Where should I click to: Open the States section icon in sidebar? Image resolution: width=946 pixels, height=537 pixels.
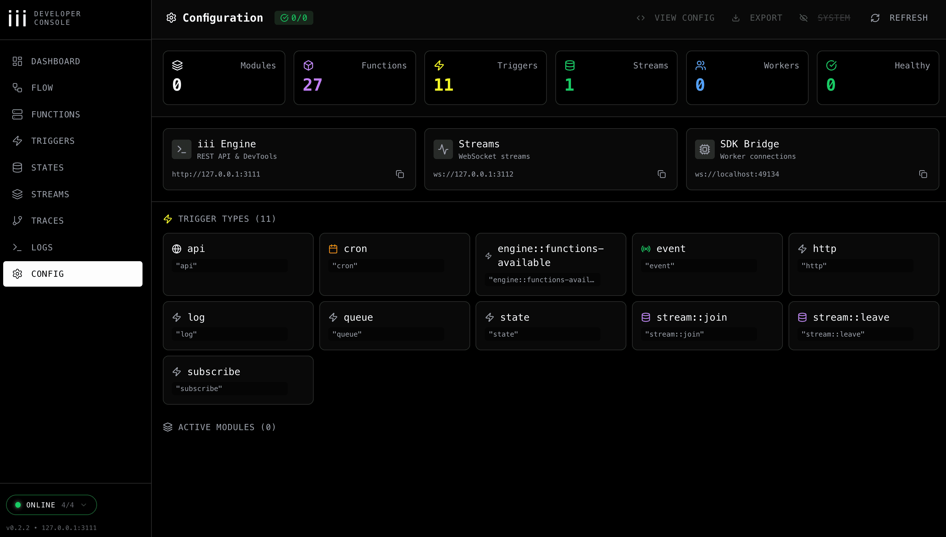17,167
